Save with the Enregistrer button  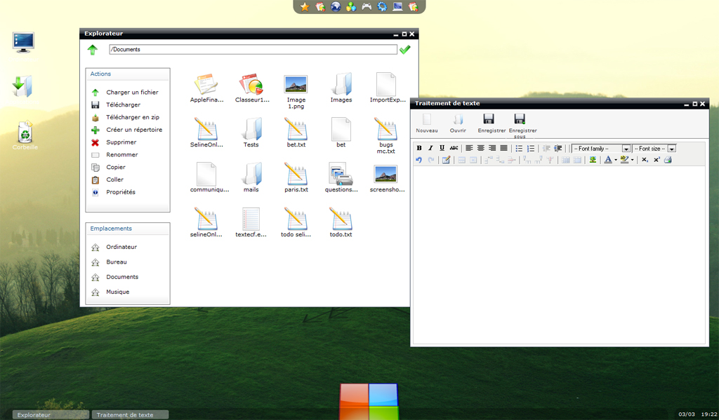click(x=492, y=123)
